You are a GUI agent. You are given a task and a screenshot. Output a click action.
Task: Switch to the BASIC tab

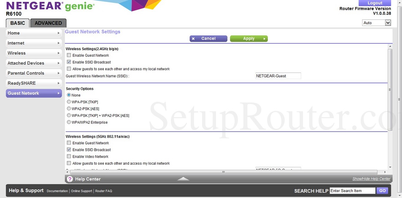click(18, 23)
